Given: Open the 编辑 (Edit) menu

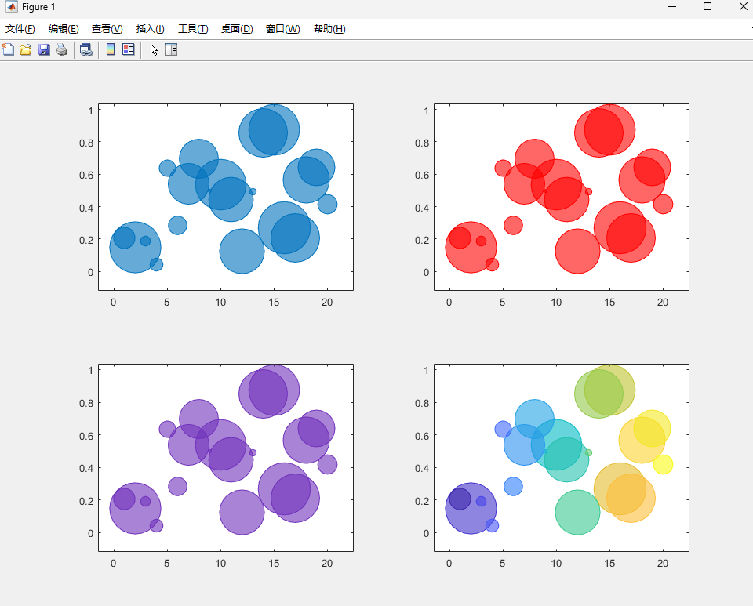Looking at the screenshot, I should (x=64, y=29).
